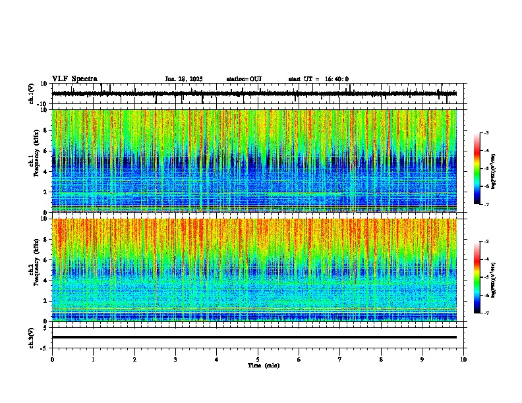Screen dimensions: 522x403
Task: Click the time axis tick label "5"
Action: pos(258,360)
